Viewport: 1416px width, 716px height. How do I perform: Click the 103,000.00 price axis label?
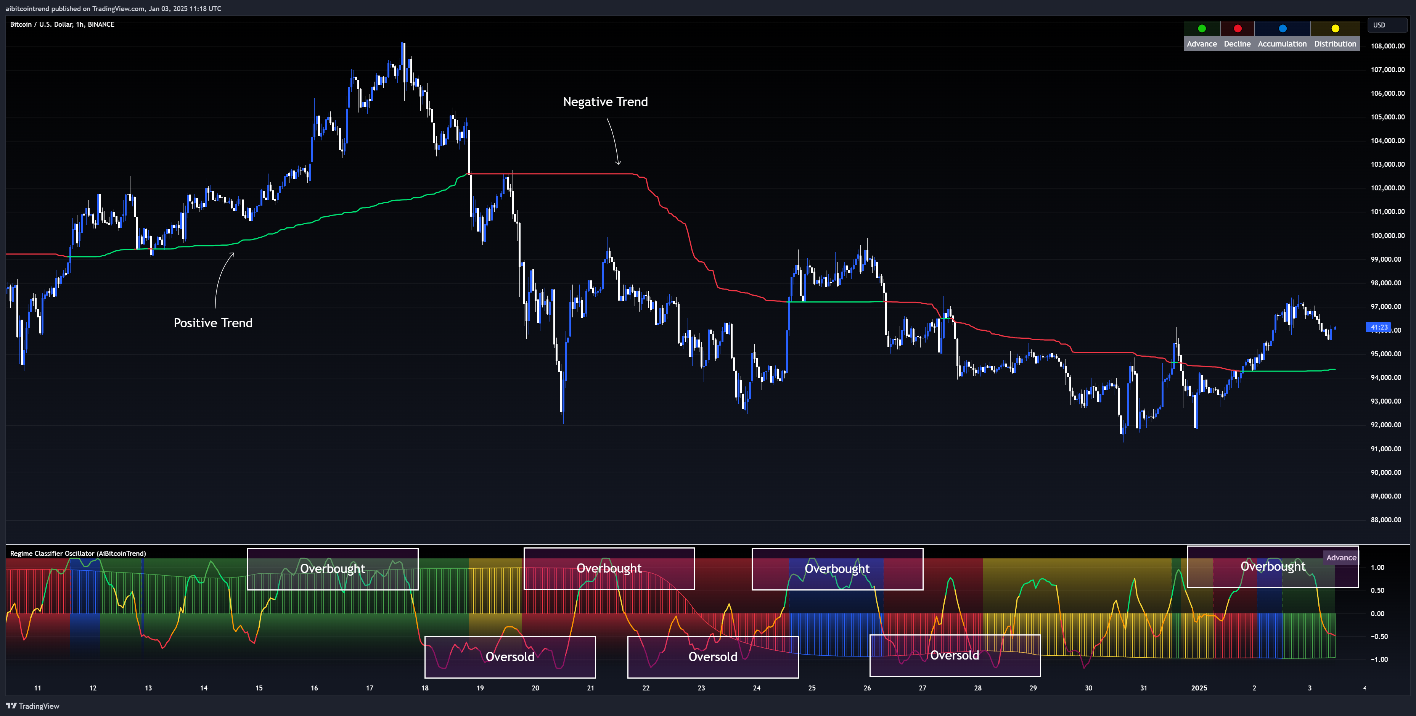pos(1387,164)
